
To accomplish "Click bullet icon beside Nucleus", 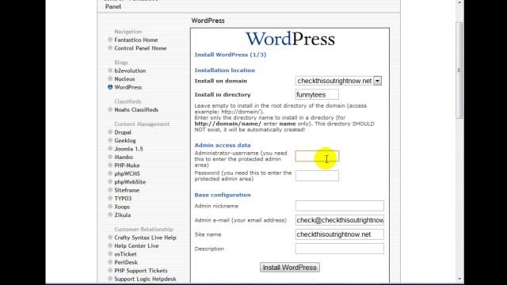I will (x=110, y=78).
